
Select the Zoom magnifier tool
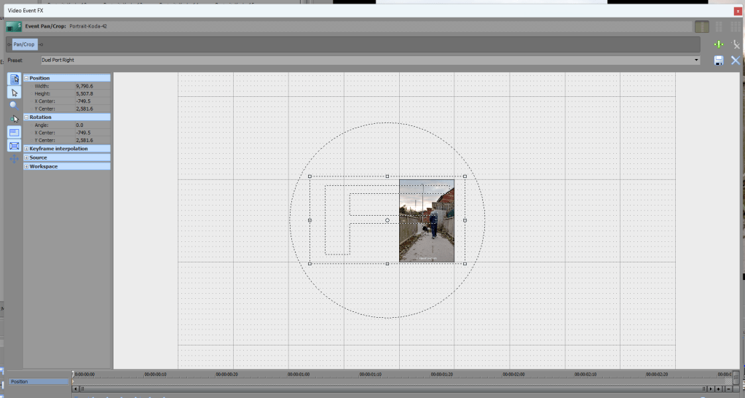(x=14, y=105)
